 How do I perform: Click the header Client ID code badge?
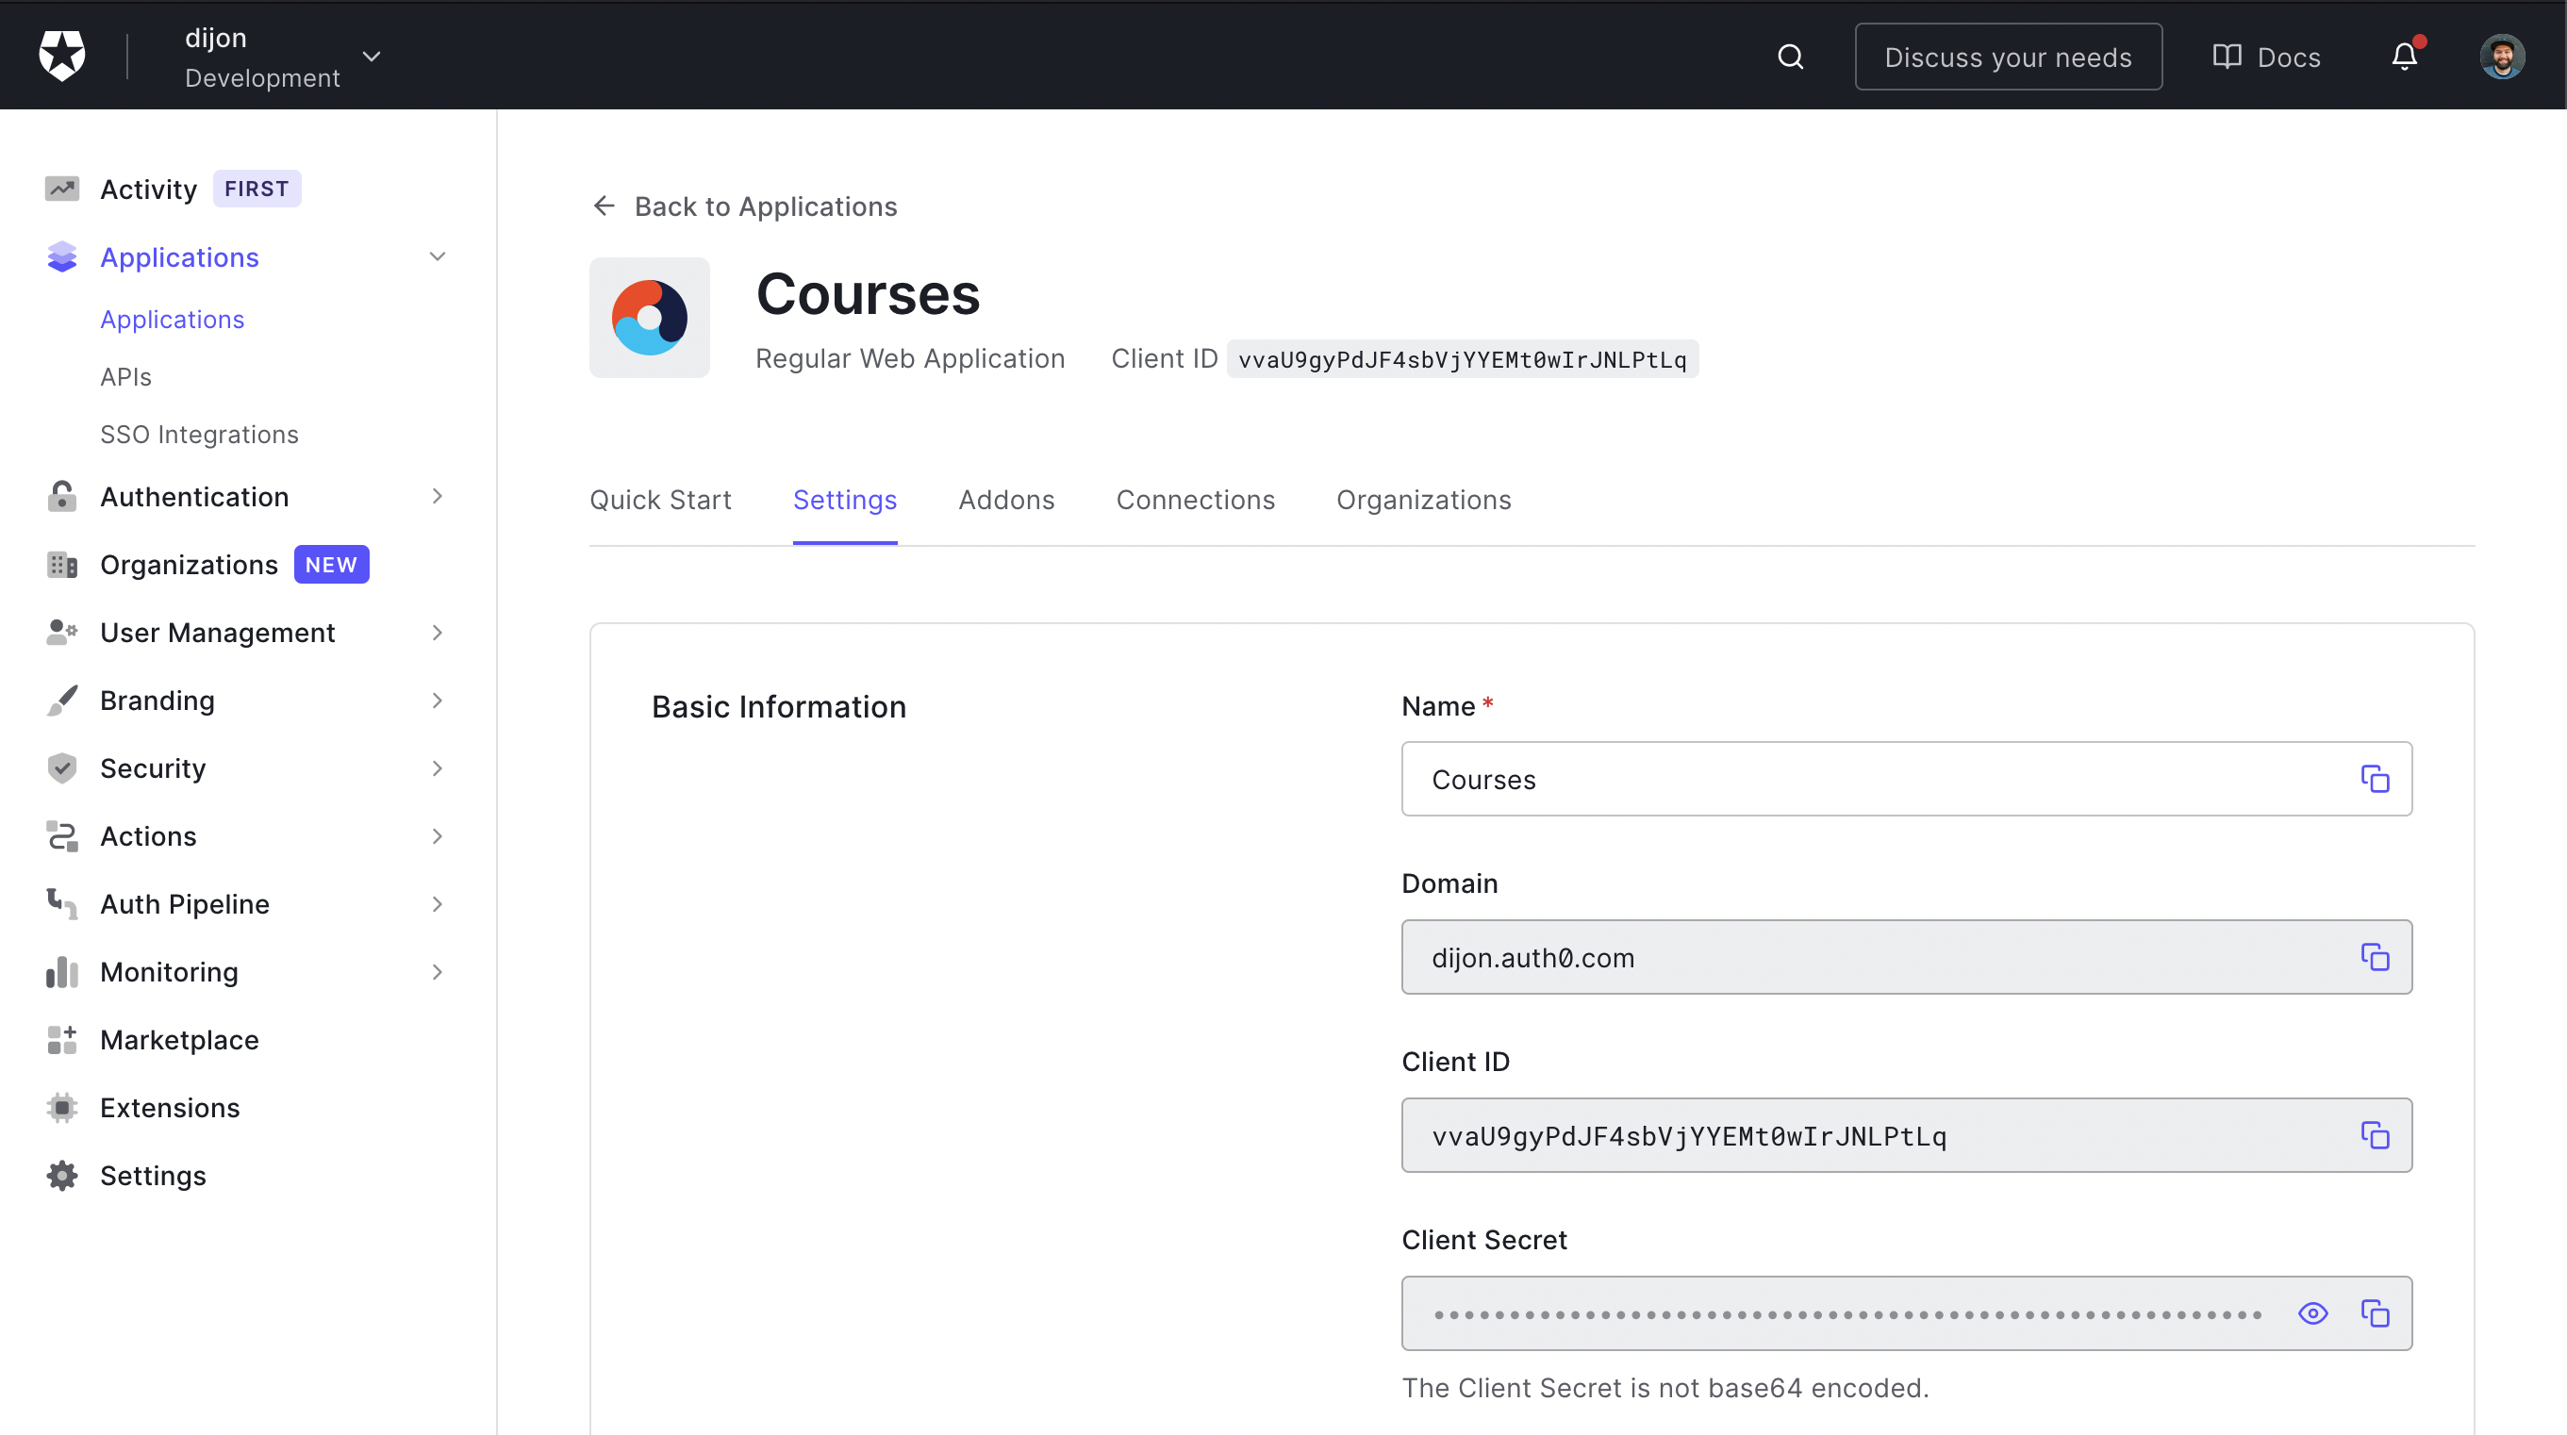click(1463, 360)
